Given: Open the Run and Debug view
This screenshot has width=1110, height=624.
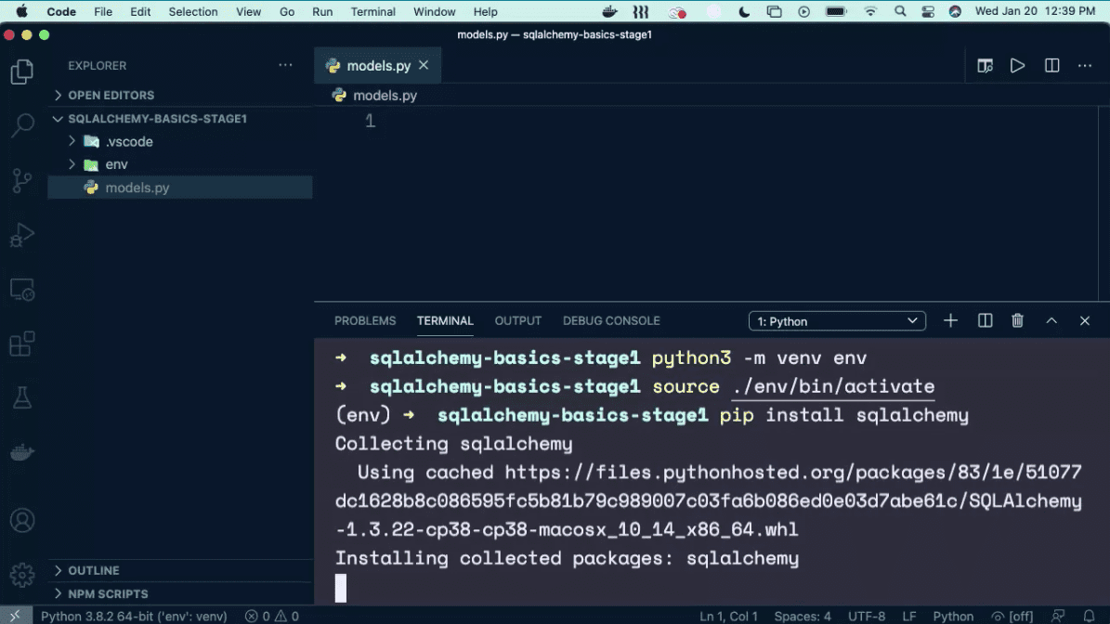Looking at the screenshot, I should [x=22, y=235].
